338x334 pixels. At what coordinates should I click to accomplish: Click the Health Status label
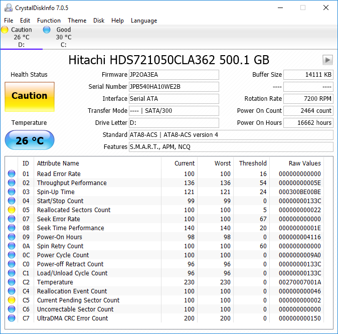click(29, 75)
